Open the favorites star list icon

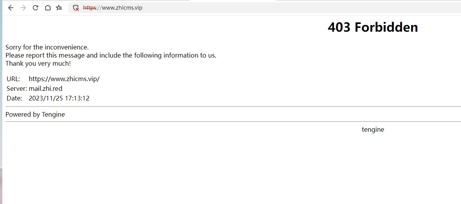pyautogui.click(x=59, y=8)
